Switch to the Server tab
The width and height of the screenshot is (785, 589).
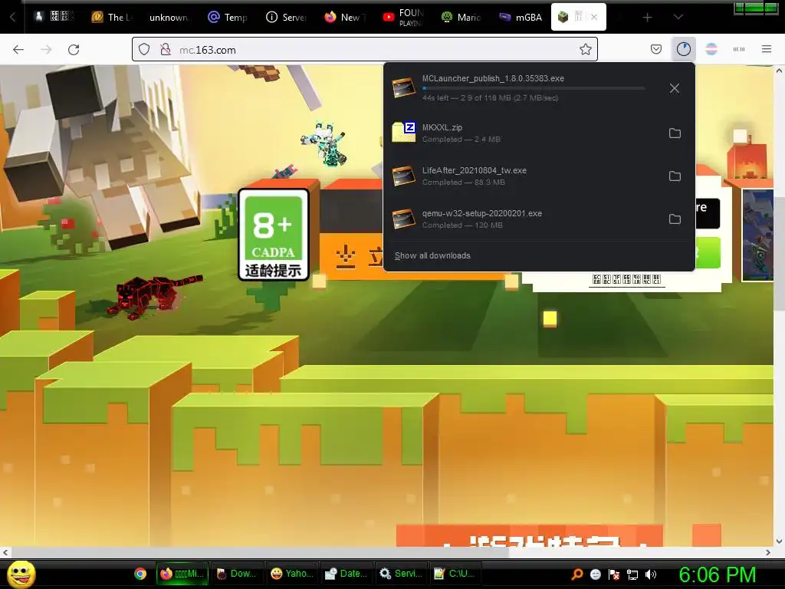click(x=287, y=17)
